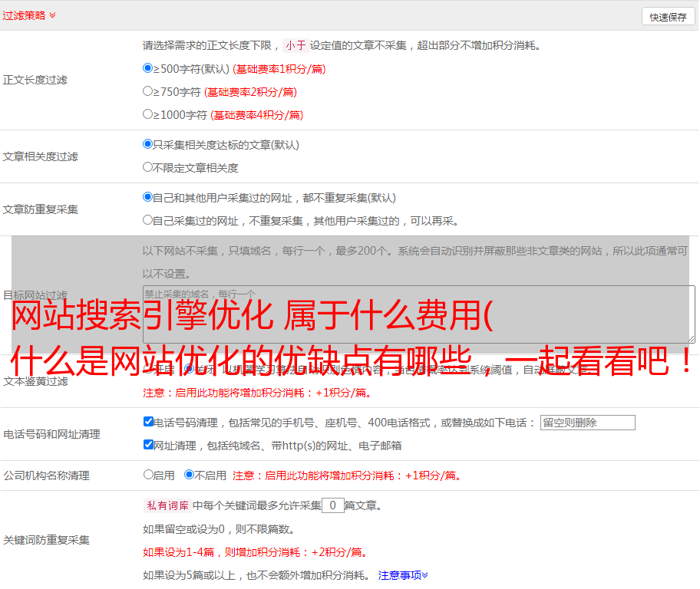Enable 公司机构名称清理 with 启用 radio
Viewport: 700px width, 589px height.
[149, 475]
